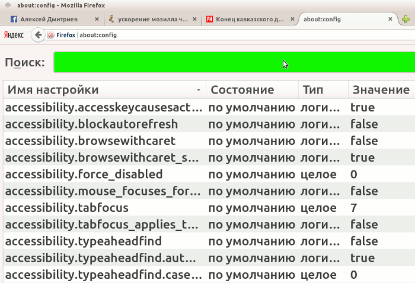The height and width of the screenshot is (283, 415).
Task: Select accessibility.browsewithcaret_s… preference
Action: click(x=209, y=157)
